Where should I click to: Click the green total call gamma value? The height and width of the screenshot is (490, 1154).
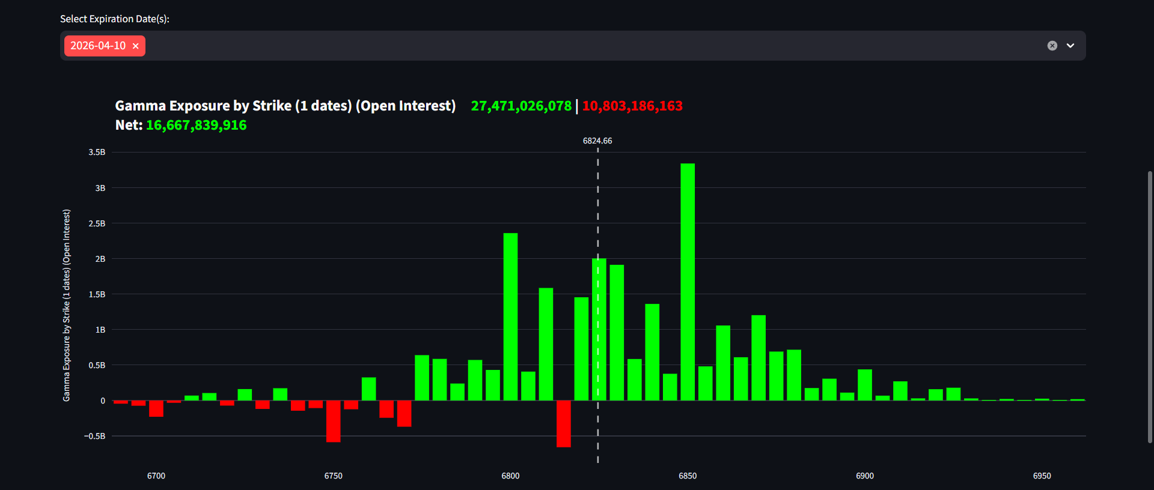point(521,106)
